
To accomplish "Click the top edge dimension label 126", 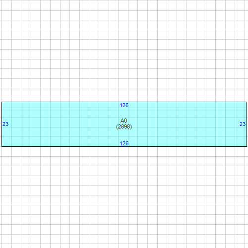I will (x=124, y=105).
